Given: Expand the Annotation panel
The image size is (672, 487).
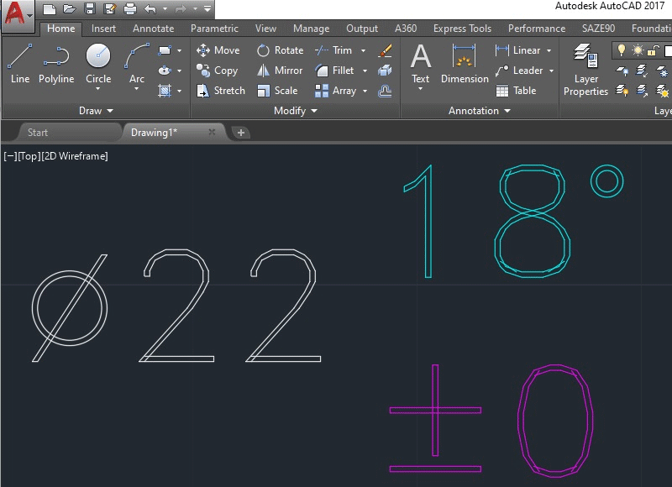Looking at the screenshot, I should coord(480,111).
